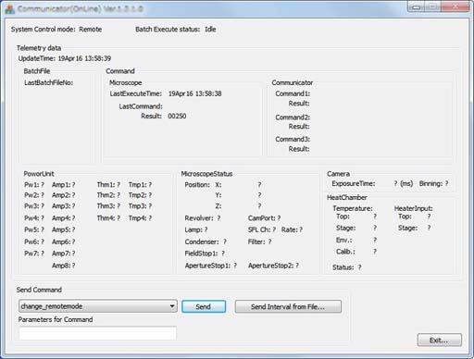Click the Pw1 label in PoworUnit
The width and height of the screenshot is (474, 359).
31,185
